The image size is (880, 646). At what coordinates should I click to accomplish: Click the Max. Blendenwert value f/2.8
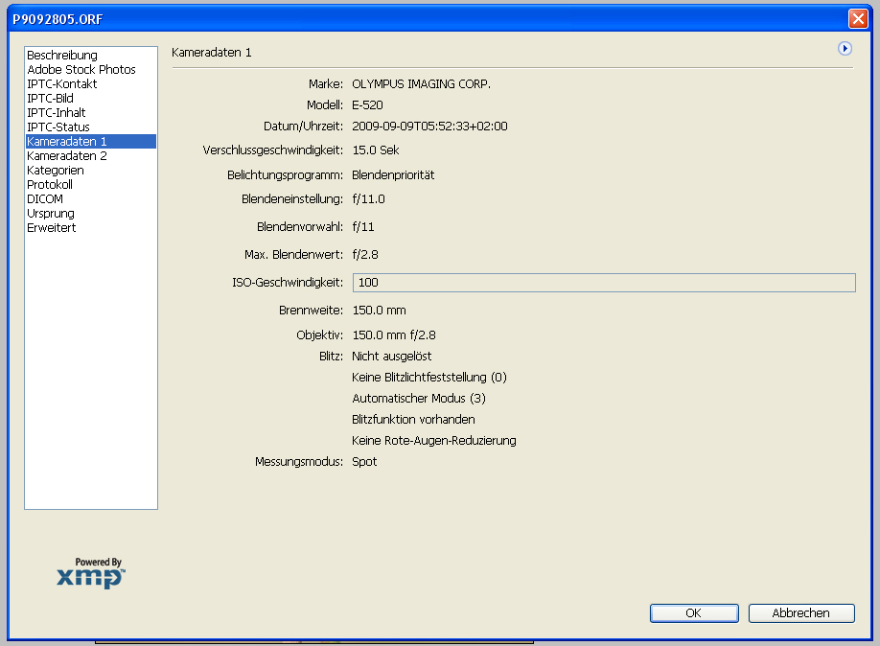point(365,255)
